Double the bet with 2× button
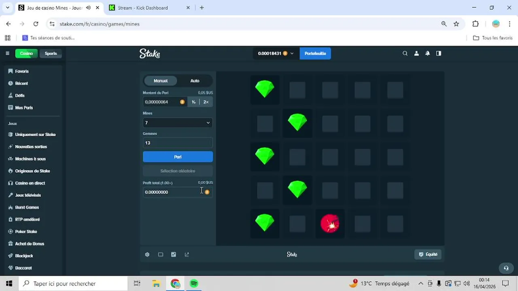Viewport: 518px width, 291px height. coord(206,102)
